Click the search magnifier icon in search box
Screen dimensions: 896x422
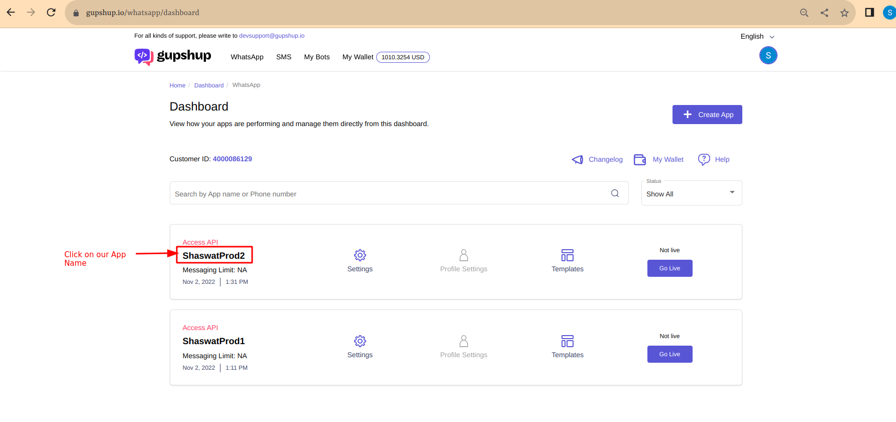615,193
